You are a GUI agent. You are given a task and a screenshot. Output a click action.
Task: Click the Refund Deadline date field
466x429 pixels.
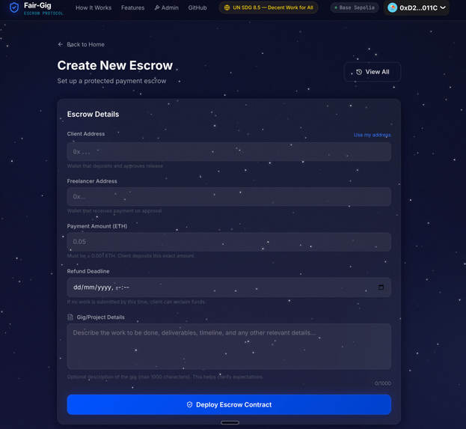click(229, 287)
